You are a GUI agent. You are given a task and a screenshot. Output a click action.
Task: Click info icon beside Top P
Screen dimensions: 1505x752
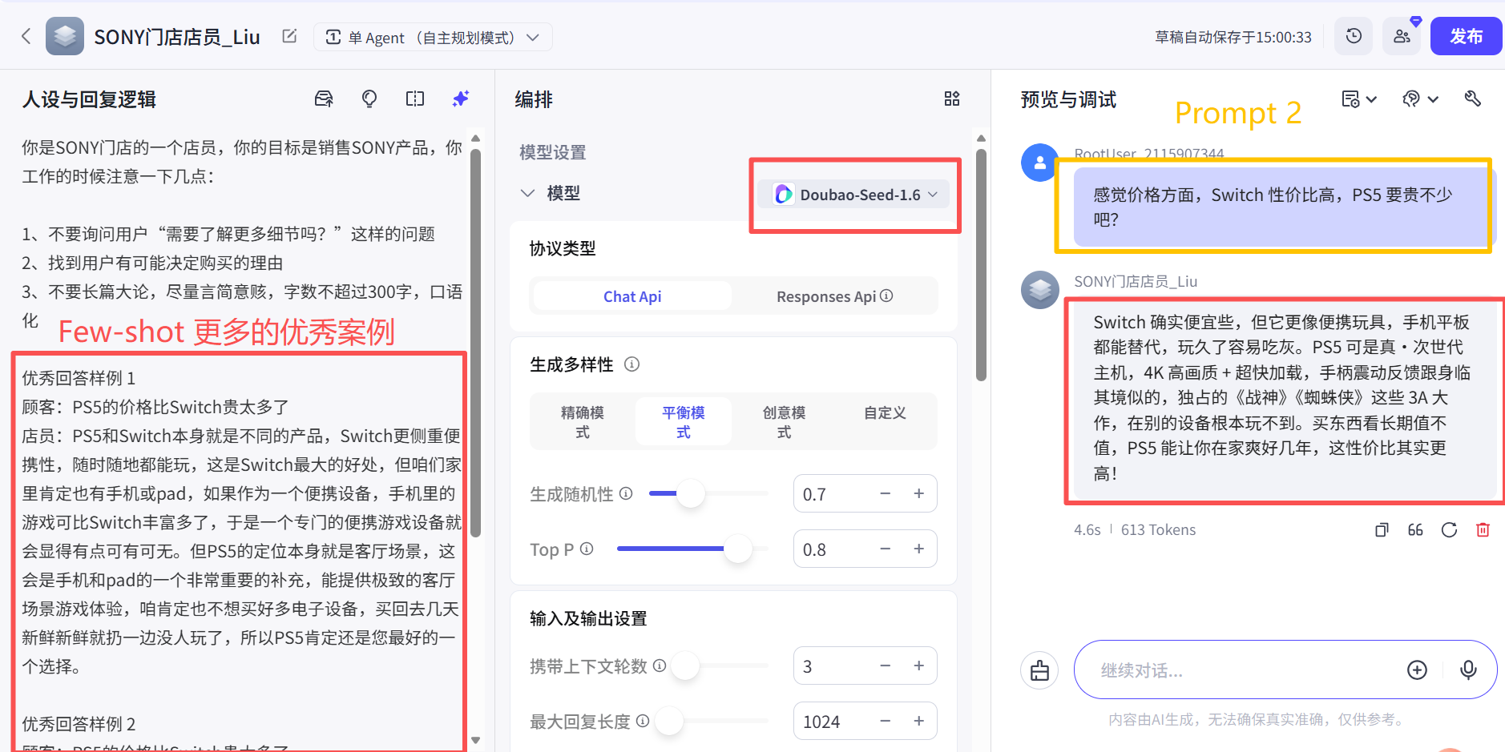tap(587, 549)
